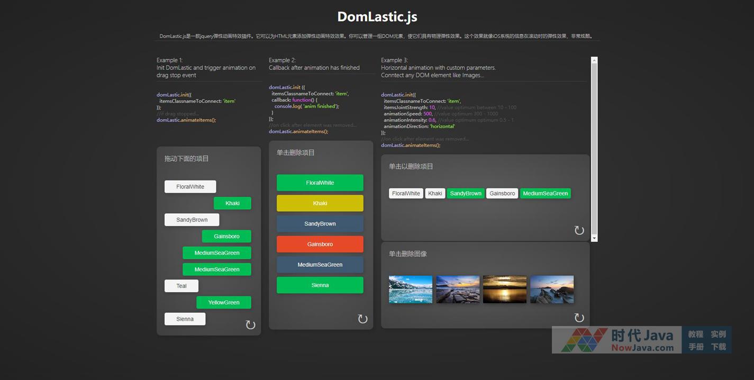Click the yellow Khaki item in Example 2
The height and width of the screenshot is (380, 754).
pos(320,203)
